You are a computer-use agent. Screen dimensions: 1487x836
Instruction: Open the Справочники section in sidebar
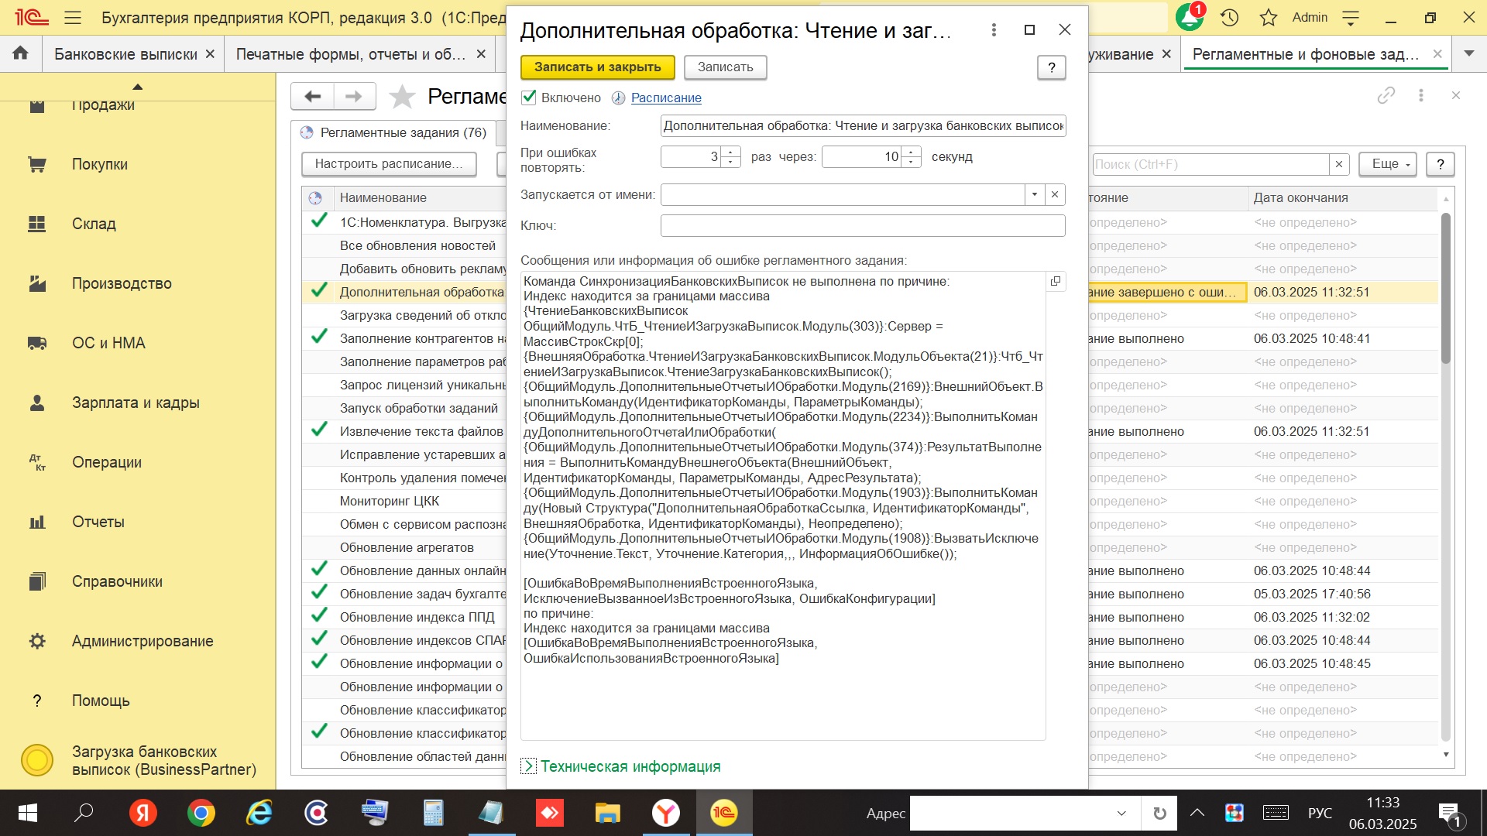point(117,581)
